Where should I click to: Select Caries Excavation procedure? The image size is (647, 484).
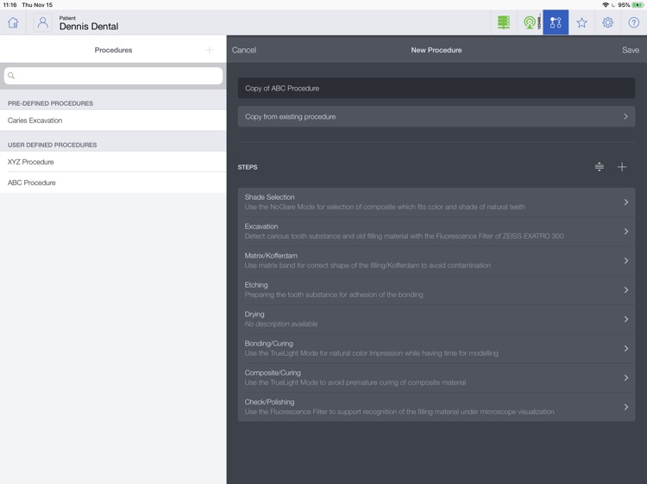(x=113, y=121)
